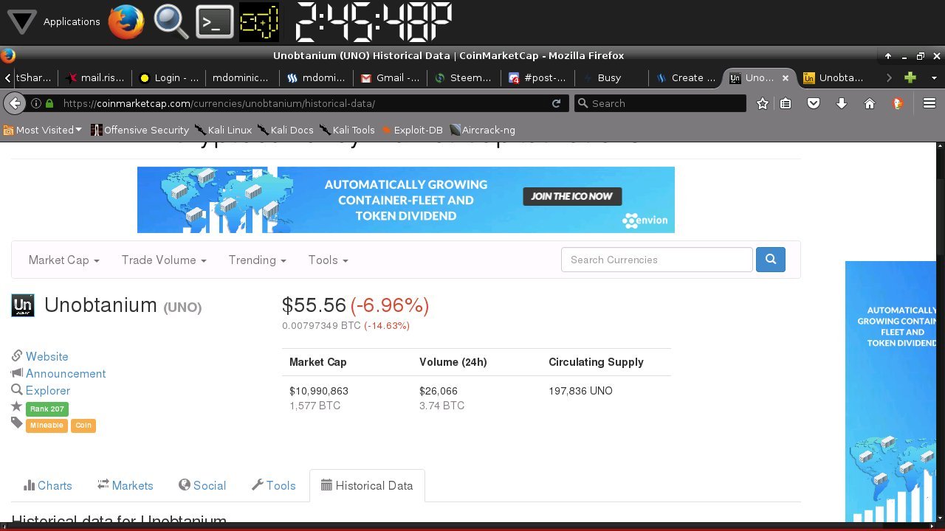Reload the page
Screen dimensions: 945x531
pos(557,103)
